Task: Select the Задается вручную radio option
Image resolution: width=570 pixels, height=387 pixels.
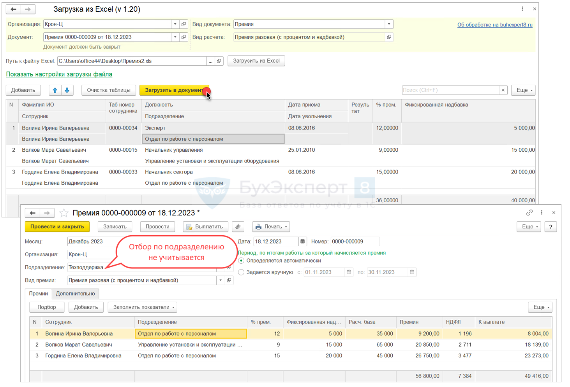Action: tap(241, 272)
